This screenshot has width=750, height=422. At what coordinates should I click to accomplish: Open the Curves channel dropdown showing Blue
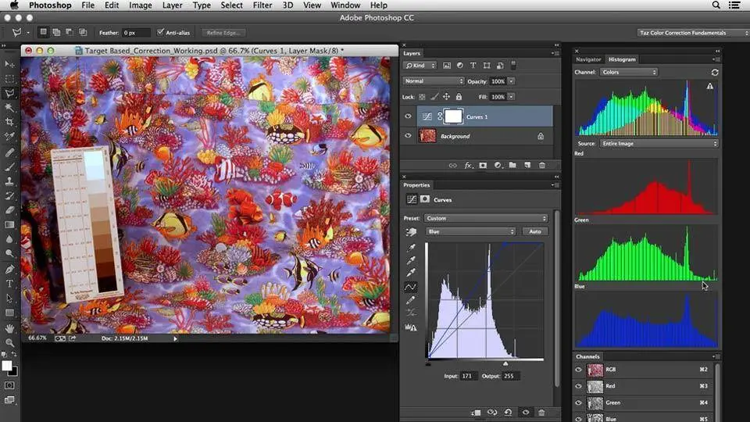click(471, 231)
